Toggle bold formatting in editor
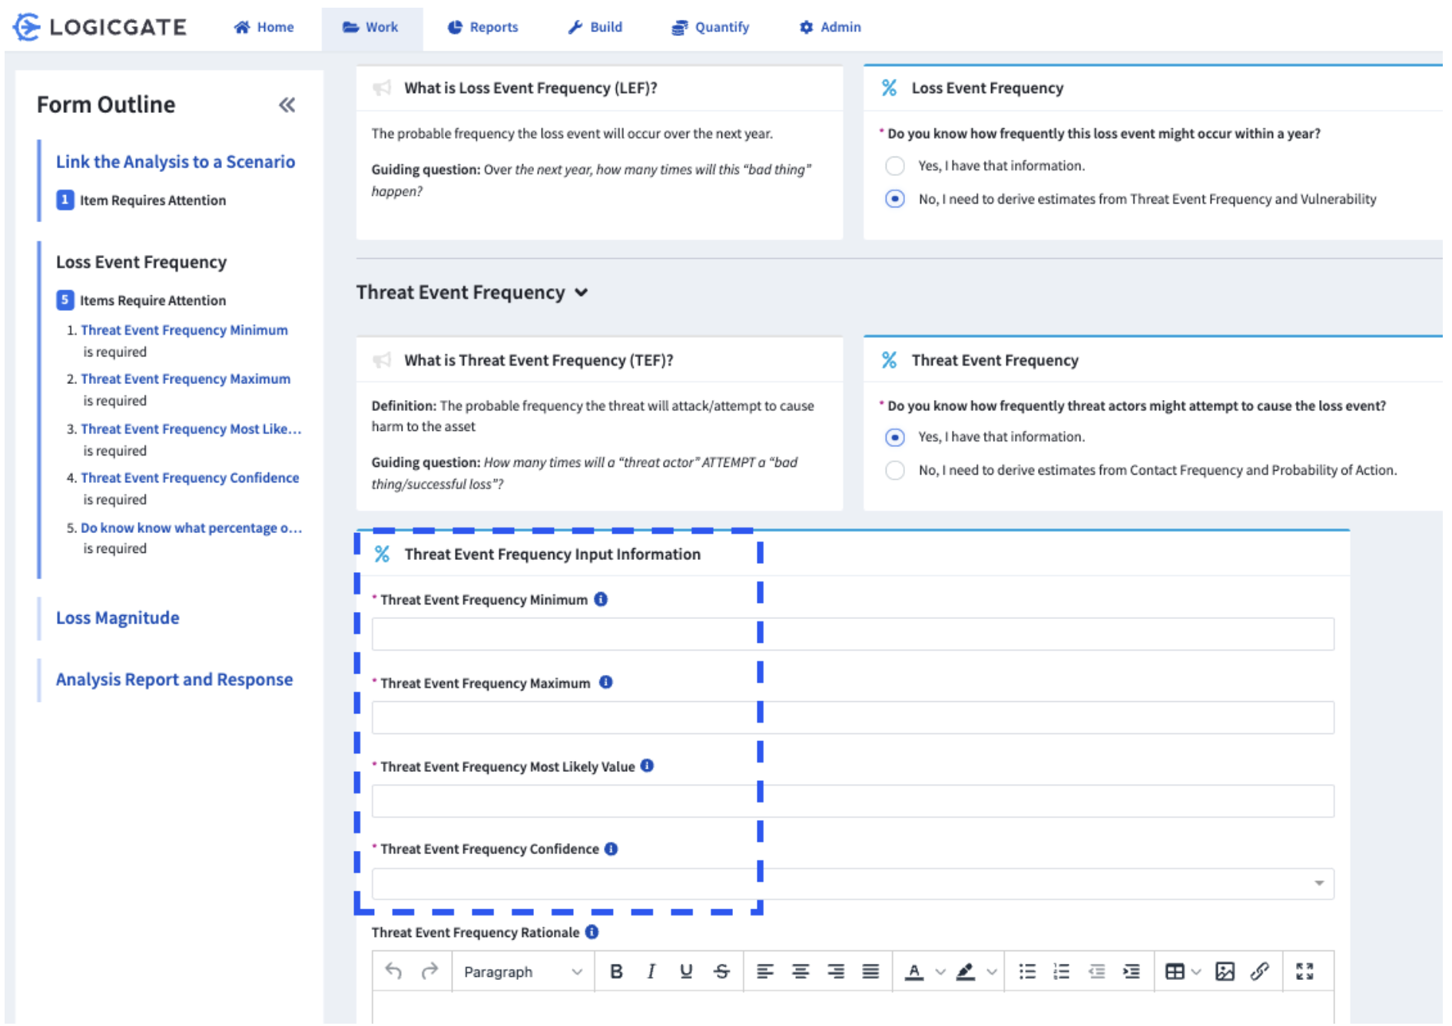Image resolution: width=1452 pixels, height=1026 pixels. coord(616,971)
